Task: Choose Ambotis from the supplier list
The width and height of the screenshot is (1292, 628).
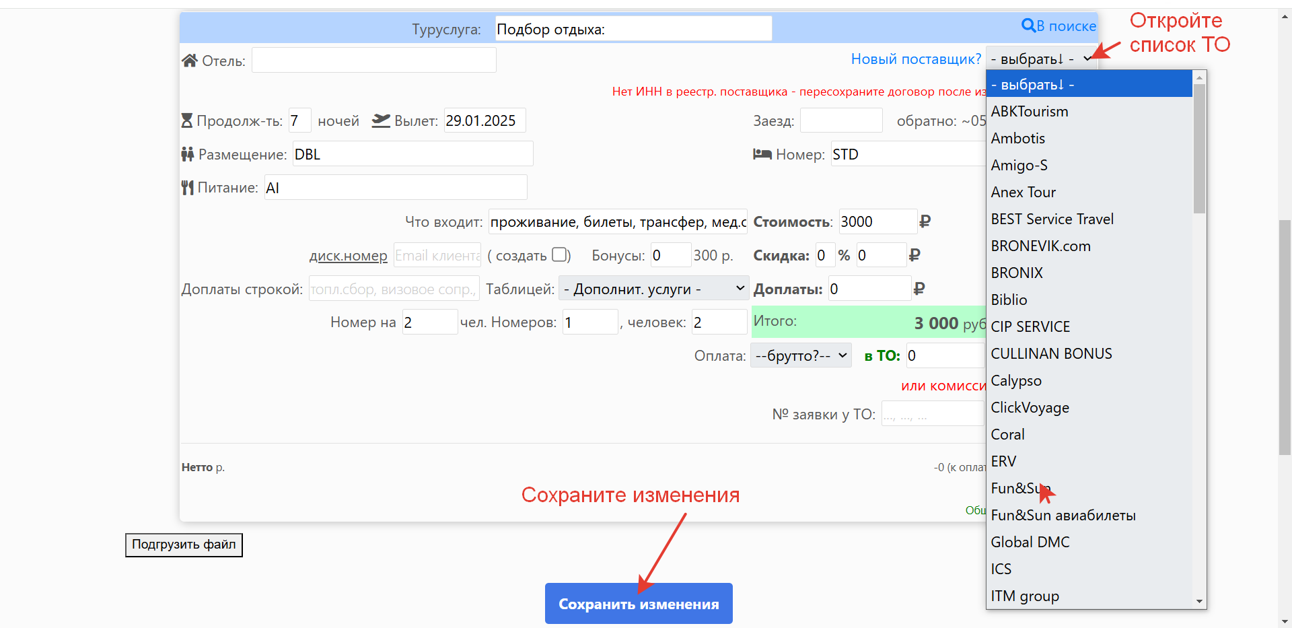Action: pyautogui.click(x=1089, y=138)
